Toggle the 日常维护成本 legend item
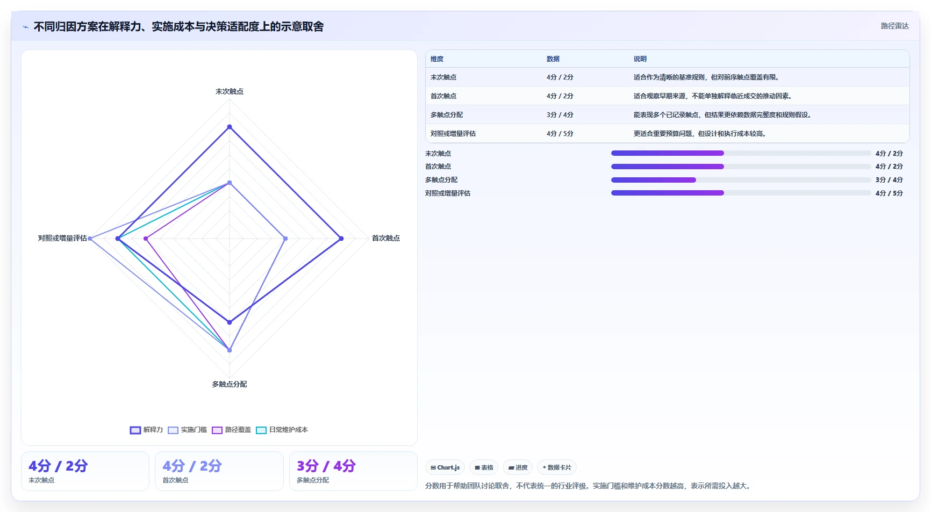The width and height of the screenshot is (931, 512). (282, 430)
